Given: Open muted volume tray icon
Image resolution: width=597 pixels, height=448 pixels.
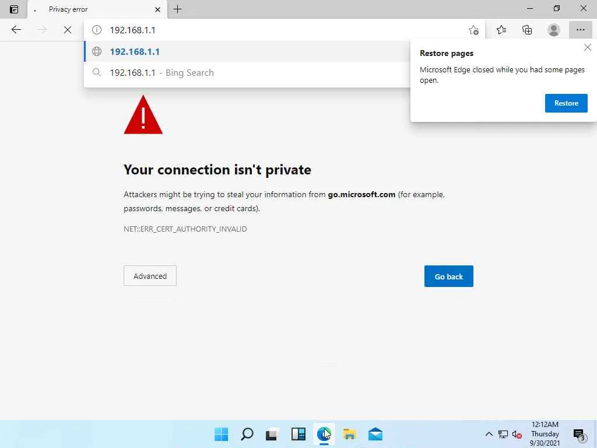Looking at the screenshot, I should click(517, 434).
